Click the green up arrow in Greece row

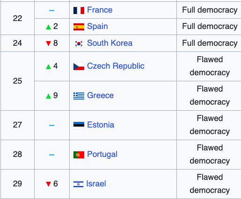click(49, 96)
